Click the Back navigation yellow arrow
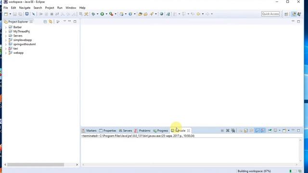 point(198,14)
